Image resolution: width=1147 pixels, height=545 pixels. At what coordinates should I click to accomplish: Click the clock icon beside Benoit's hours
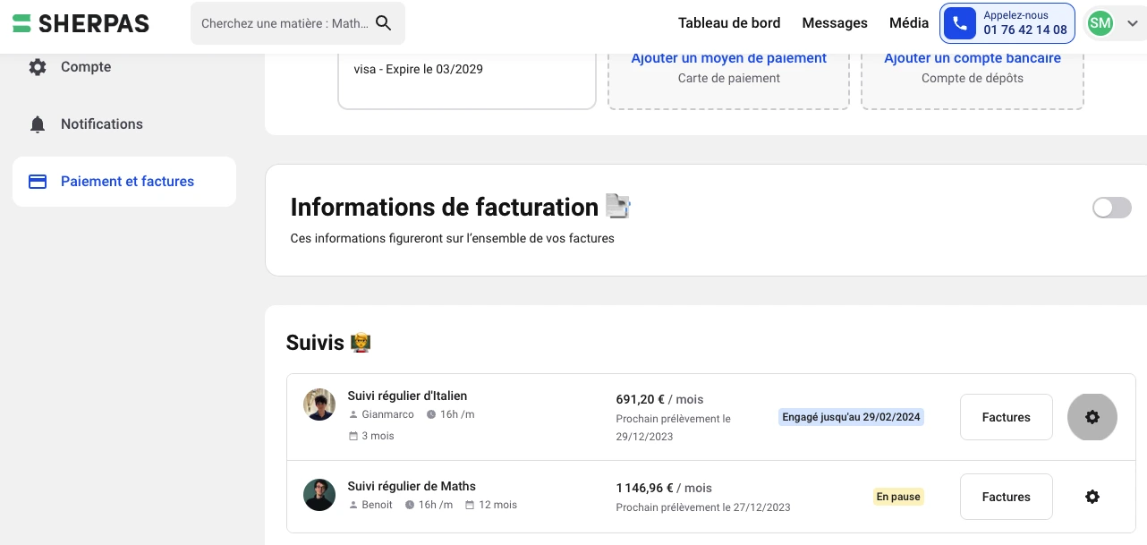point(411,505)
